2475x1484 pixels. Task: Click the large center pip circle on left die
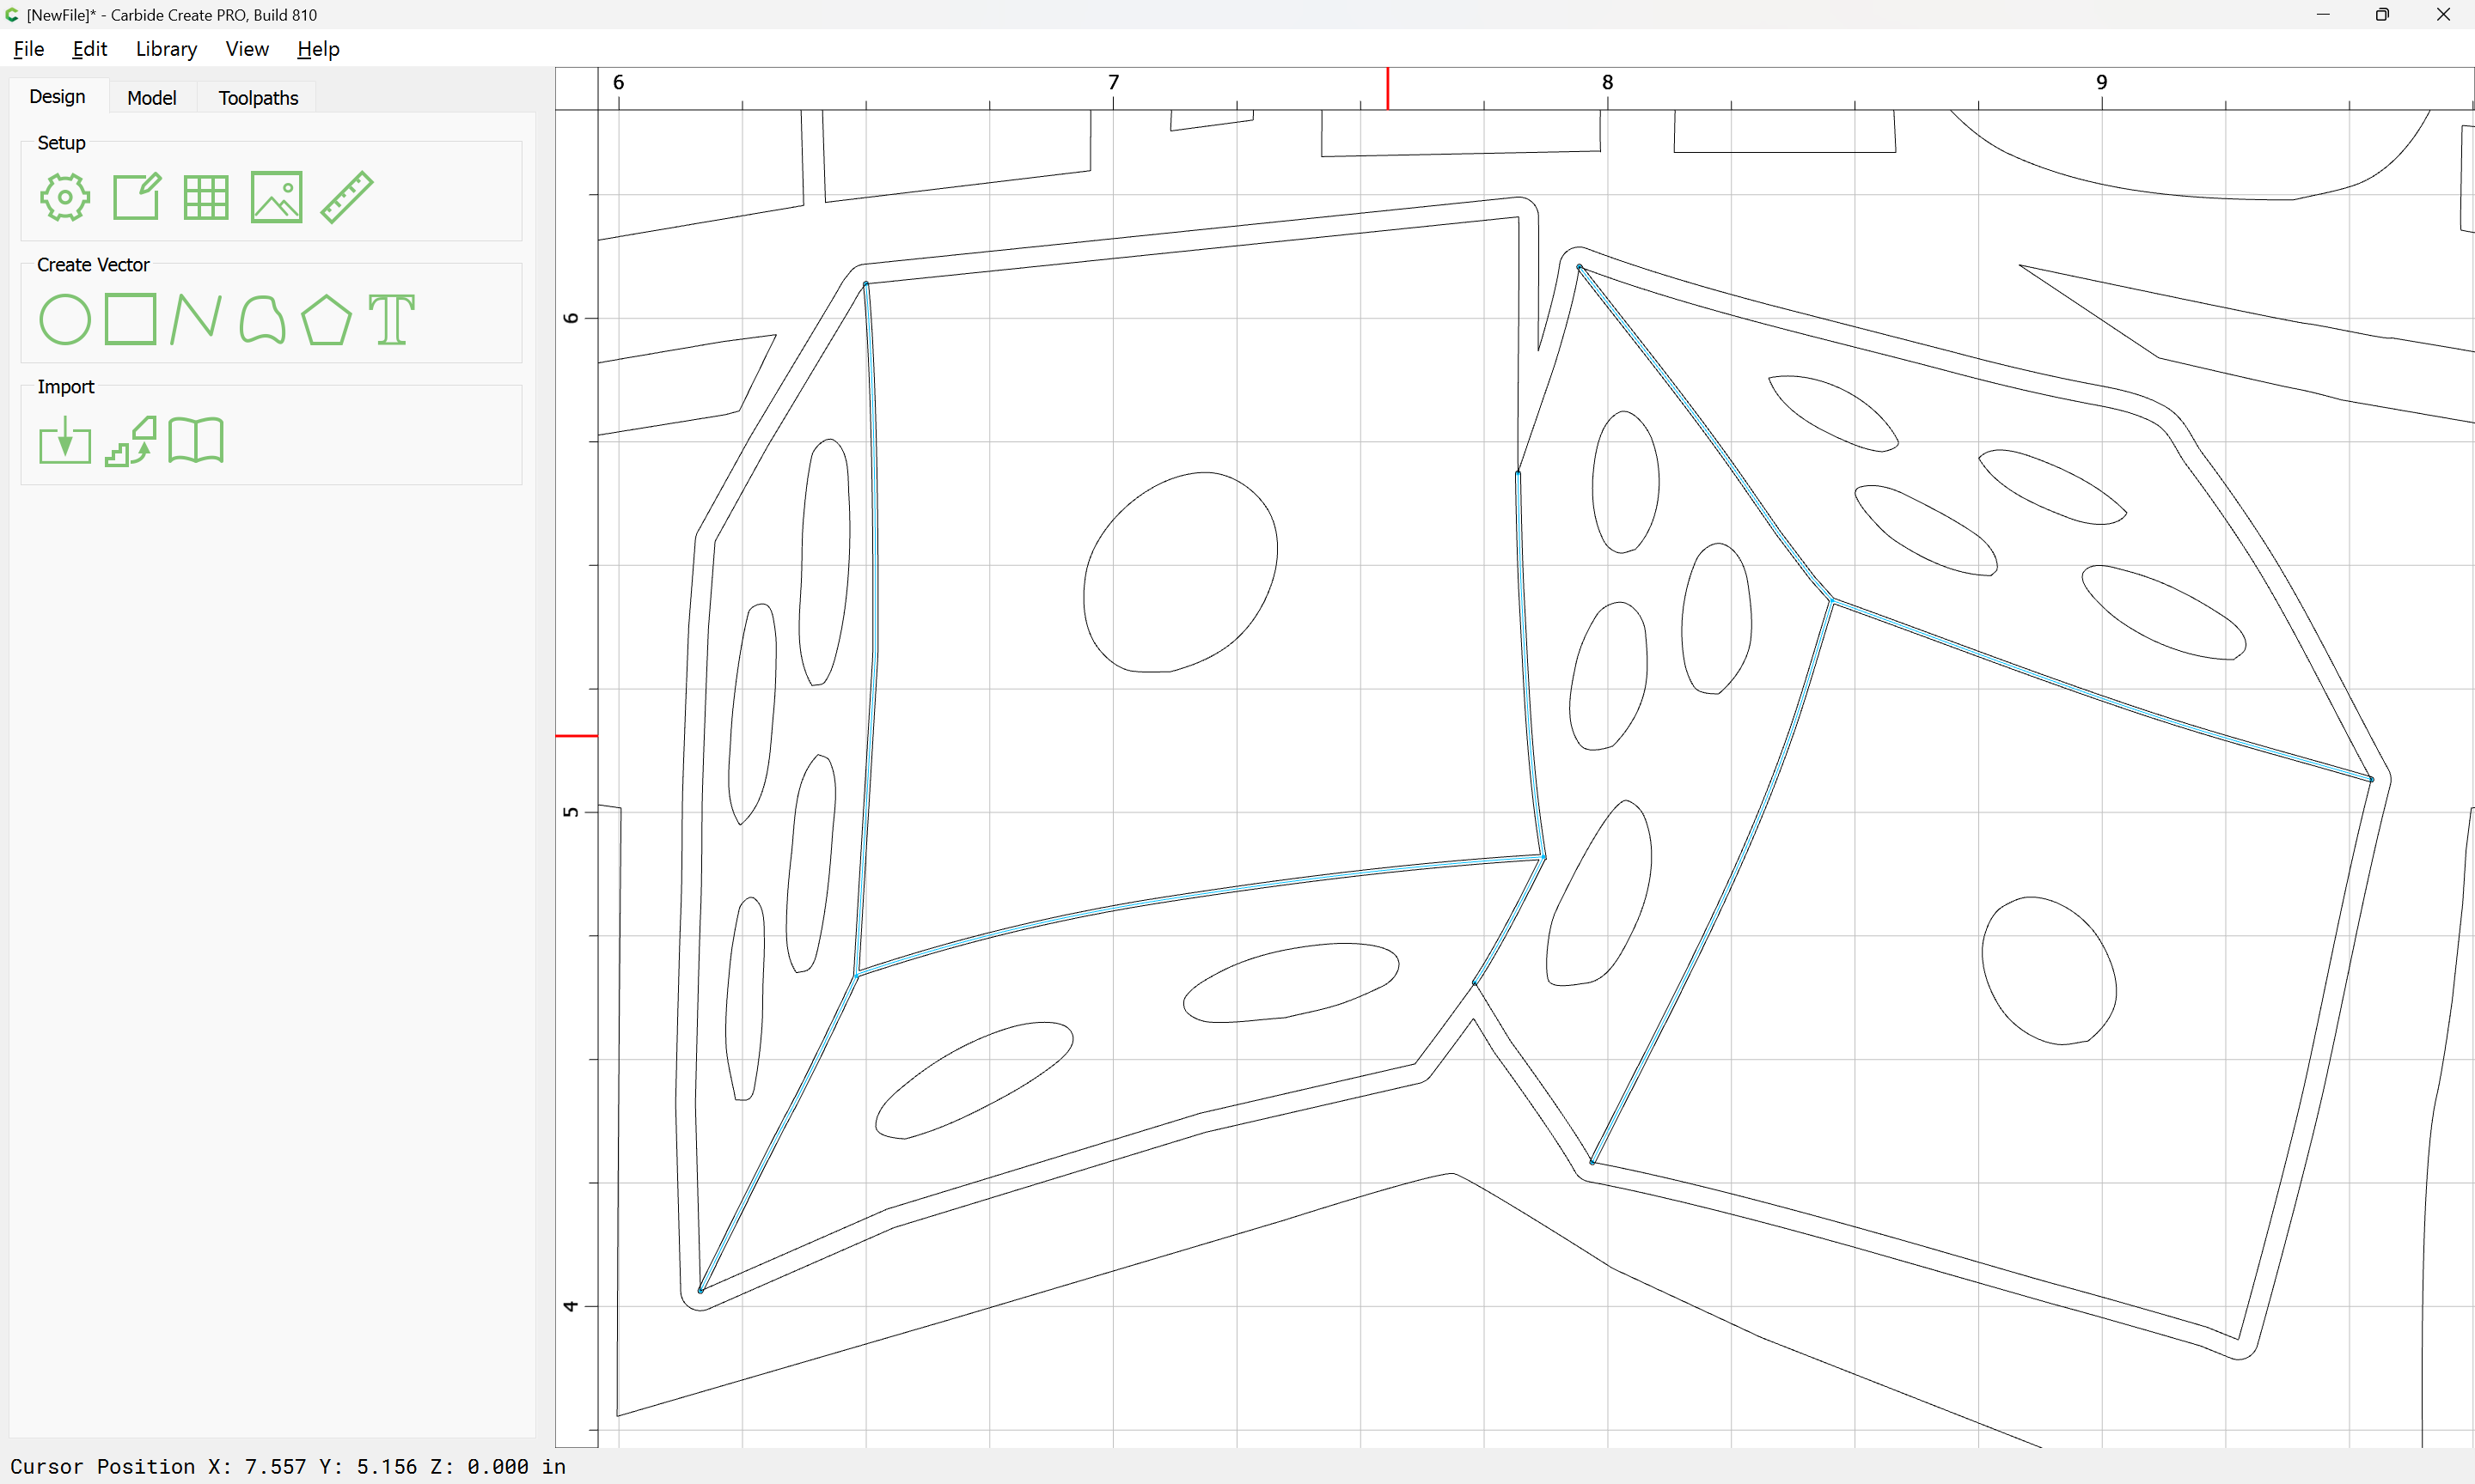coord(1181,572)
